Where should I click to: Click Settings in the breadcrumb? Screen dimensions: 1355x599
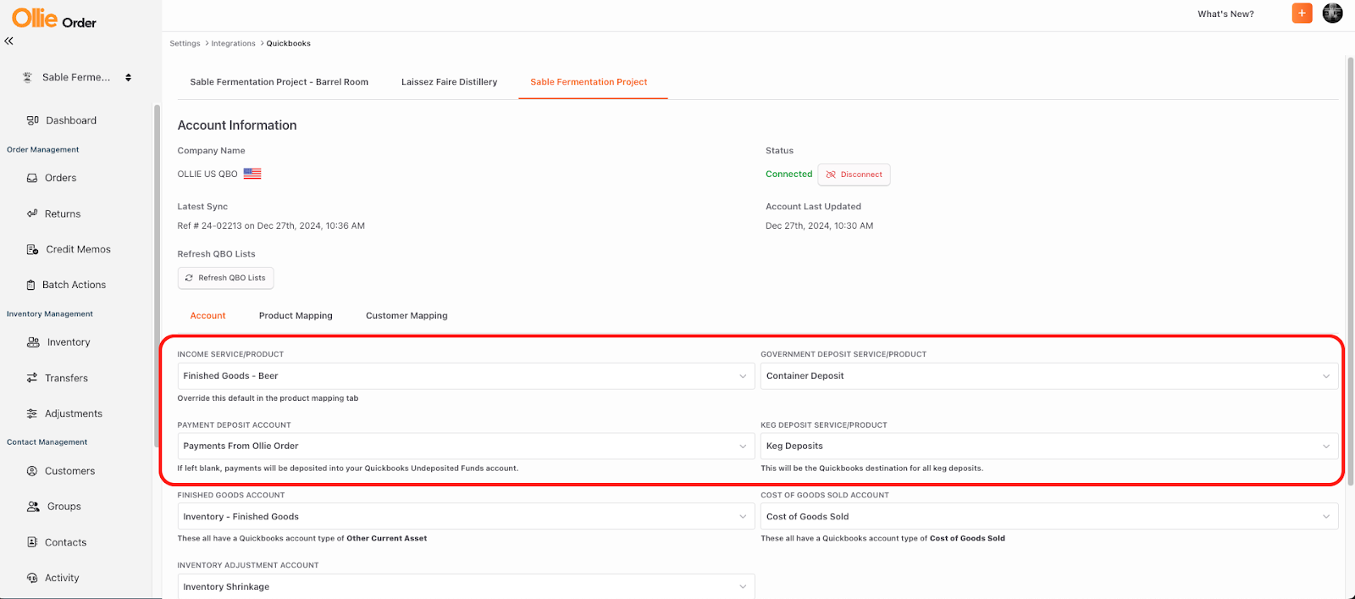point(185,43)
